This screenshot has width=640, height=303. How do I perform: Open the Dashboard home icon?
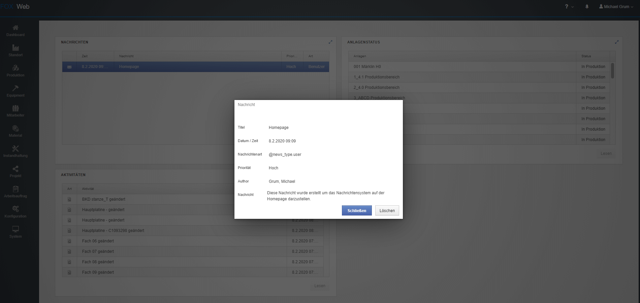point(15,28)
